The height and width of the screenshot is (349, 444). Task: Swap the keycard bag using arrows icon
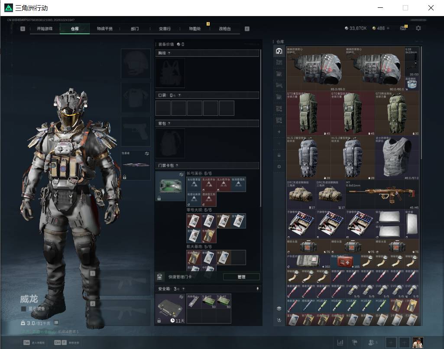pyautogui.click(x=181, y=174)
